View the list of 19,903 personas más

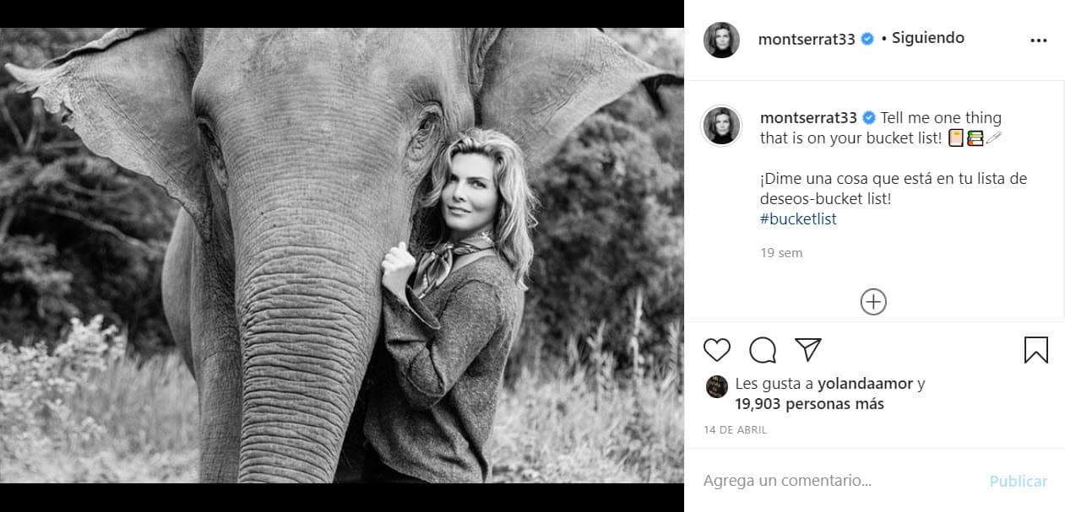tap(807, 403)
